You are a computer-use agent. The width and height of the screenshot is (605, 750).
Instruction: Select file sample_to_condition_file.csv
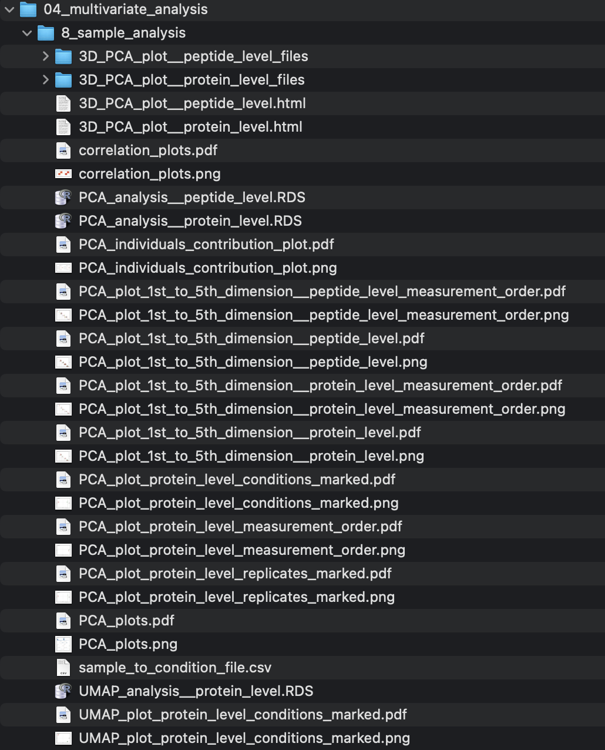click(x=175, y=668)
